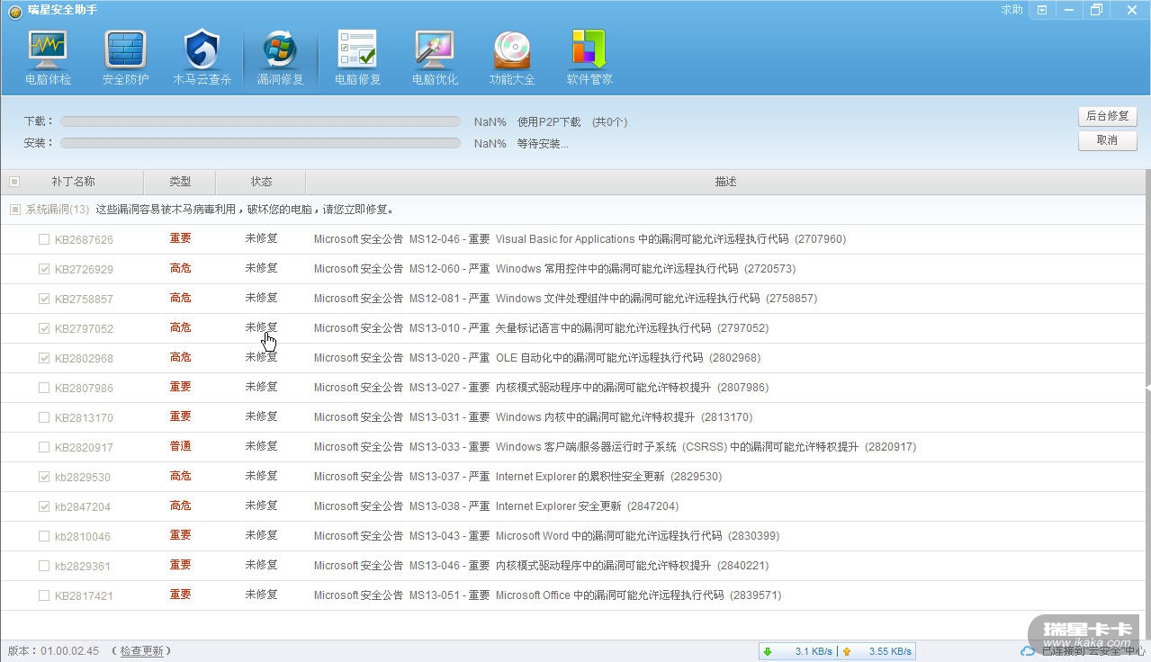
Task: Toggle the select-all checkbox in table header
Action: point(14,182)
